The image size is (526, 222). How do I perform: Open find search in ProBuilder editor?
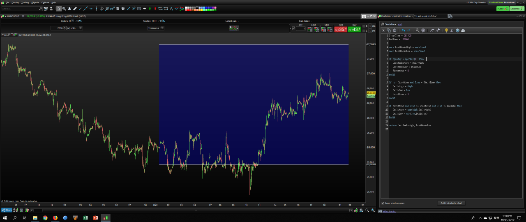[418, 30]
